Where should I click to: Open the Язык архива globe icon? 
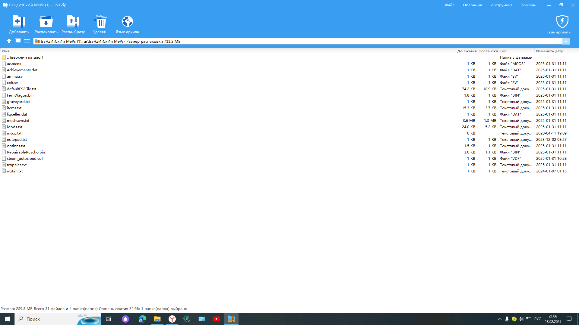coord(127,22)
